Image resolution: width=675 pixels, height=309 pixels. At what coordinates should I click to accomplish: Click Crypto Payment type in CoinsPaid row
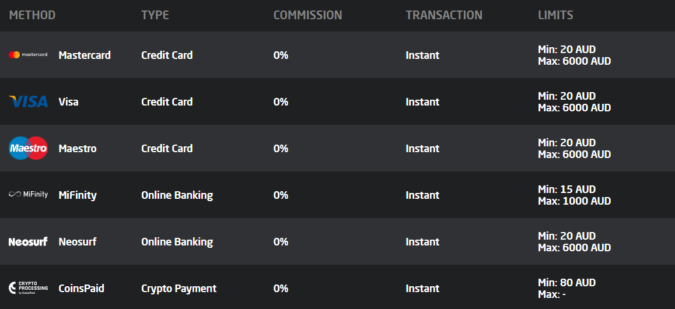click(179, 289)
